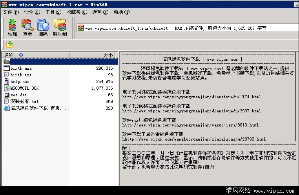
Task: Select the birth.exe file name
Action: coord(21,68)
